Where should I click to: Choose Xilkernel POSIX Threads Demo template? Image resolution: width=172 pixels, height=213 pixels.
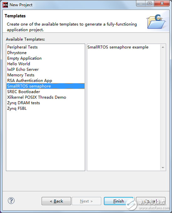pos(37,97)
